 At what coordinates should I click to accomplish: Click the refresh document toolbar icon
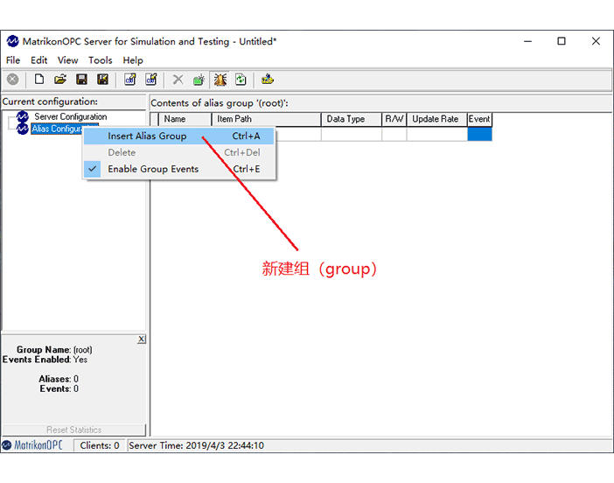click(x=241, y=80)
